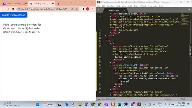Viewport: 192px width, 108px height.
Task: Open volume speaker icon in tray
Action: point(169,104)
